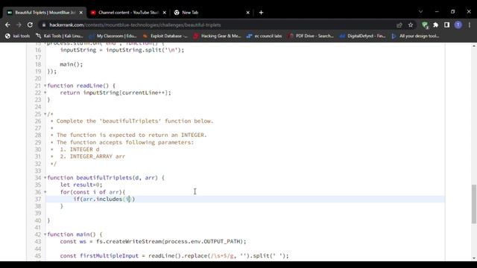Click the browser forward arrow
Screen dimensions: 477x268
coord(19,25)
